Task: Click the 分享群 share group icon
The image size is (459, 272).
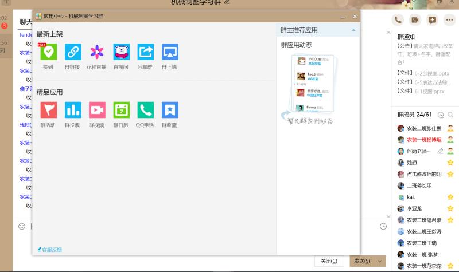Action: (146, 53)
